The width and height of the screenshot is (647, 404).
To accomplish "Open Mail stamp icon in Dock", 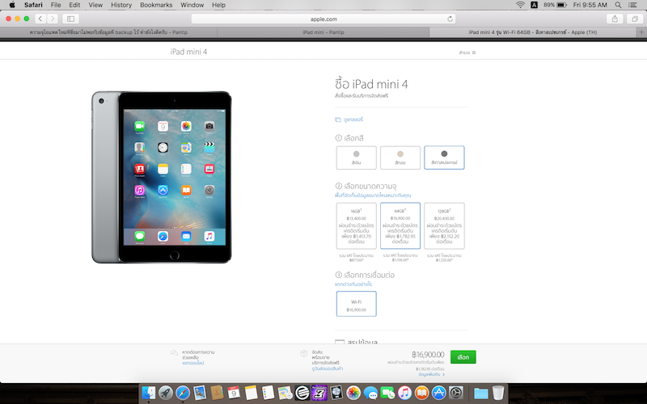I will tap(200, 393).
